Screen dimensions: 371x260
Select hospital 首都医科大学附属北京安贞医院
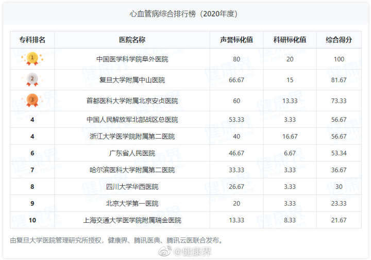(x=132, y=101)
